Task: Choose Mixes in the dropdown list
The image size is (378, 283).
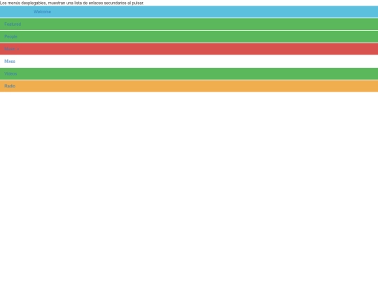Action: click(x=189, y=61)
